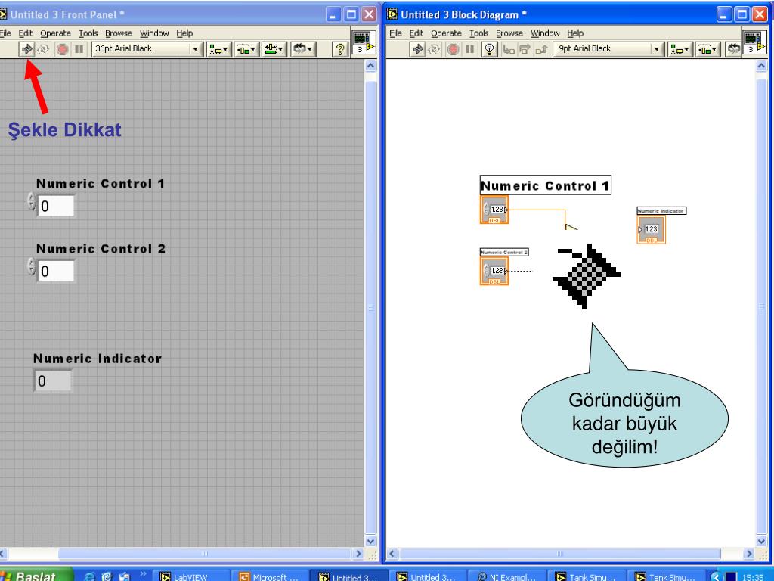
Task: Open the 36pt Arial Black font dropdown
Action: coord(147,49)
